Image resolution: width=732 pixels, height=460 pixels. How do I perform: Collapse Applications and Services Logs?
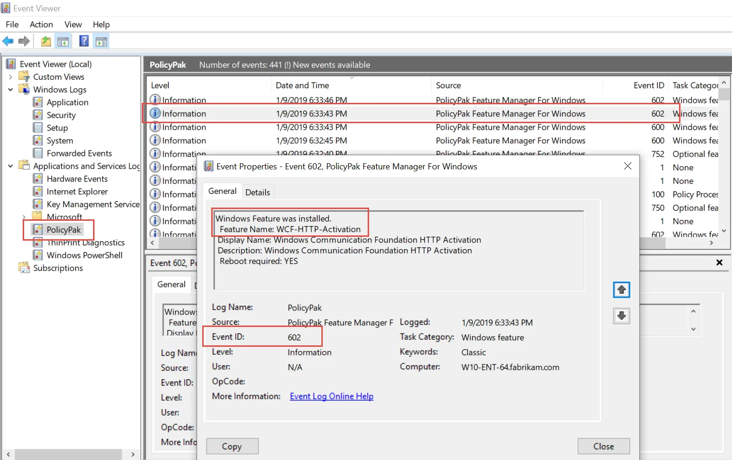(x=10, y=166)
